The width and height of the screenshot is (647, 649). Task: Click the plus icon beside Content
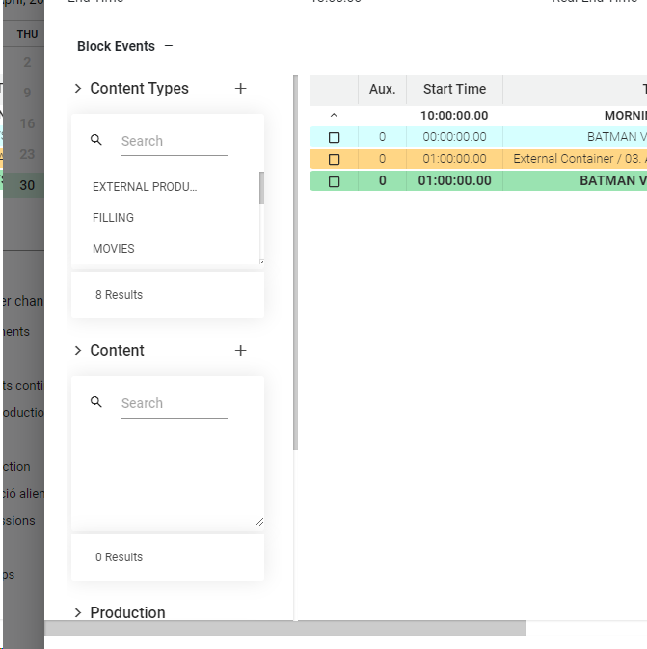[241, 350]
